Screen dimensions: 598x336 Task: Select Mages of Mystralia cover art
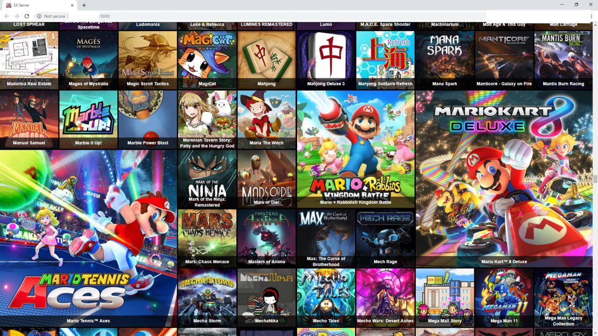pyautogui.click(x=88, y=60)
